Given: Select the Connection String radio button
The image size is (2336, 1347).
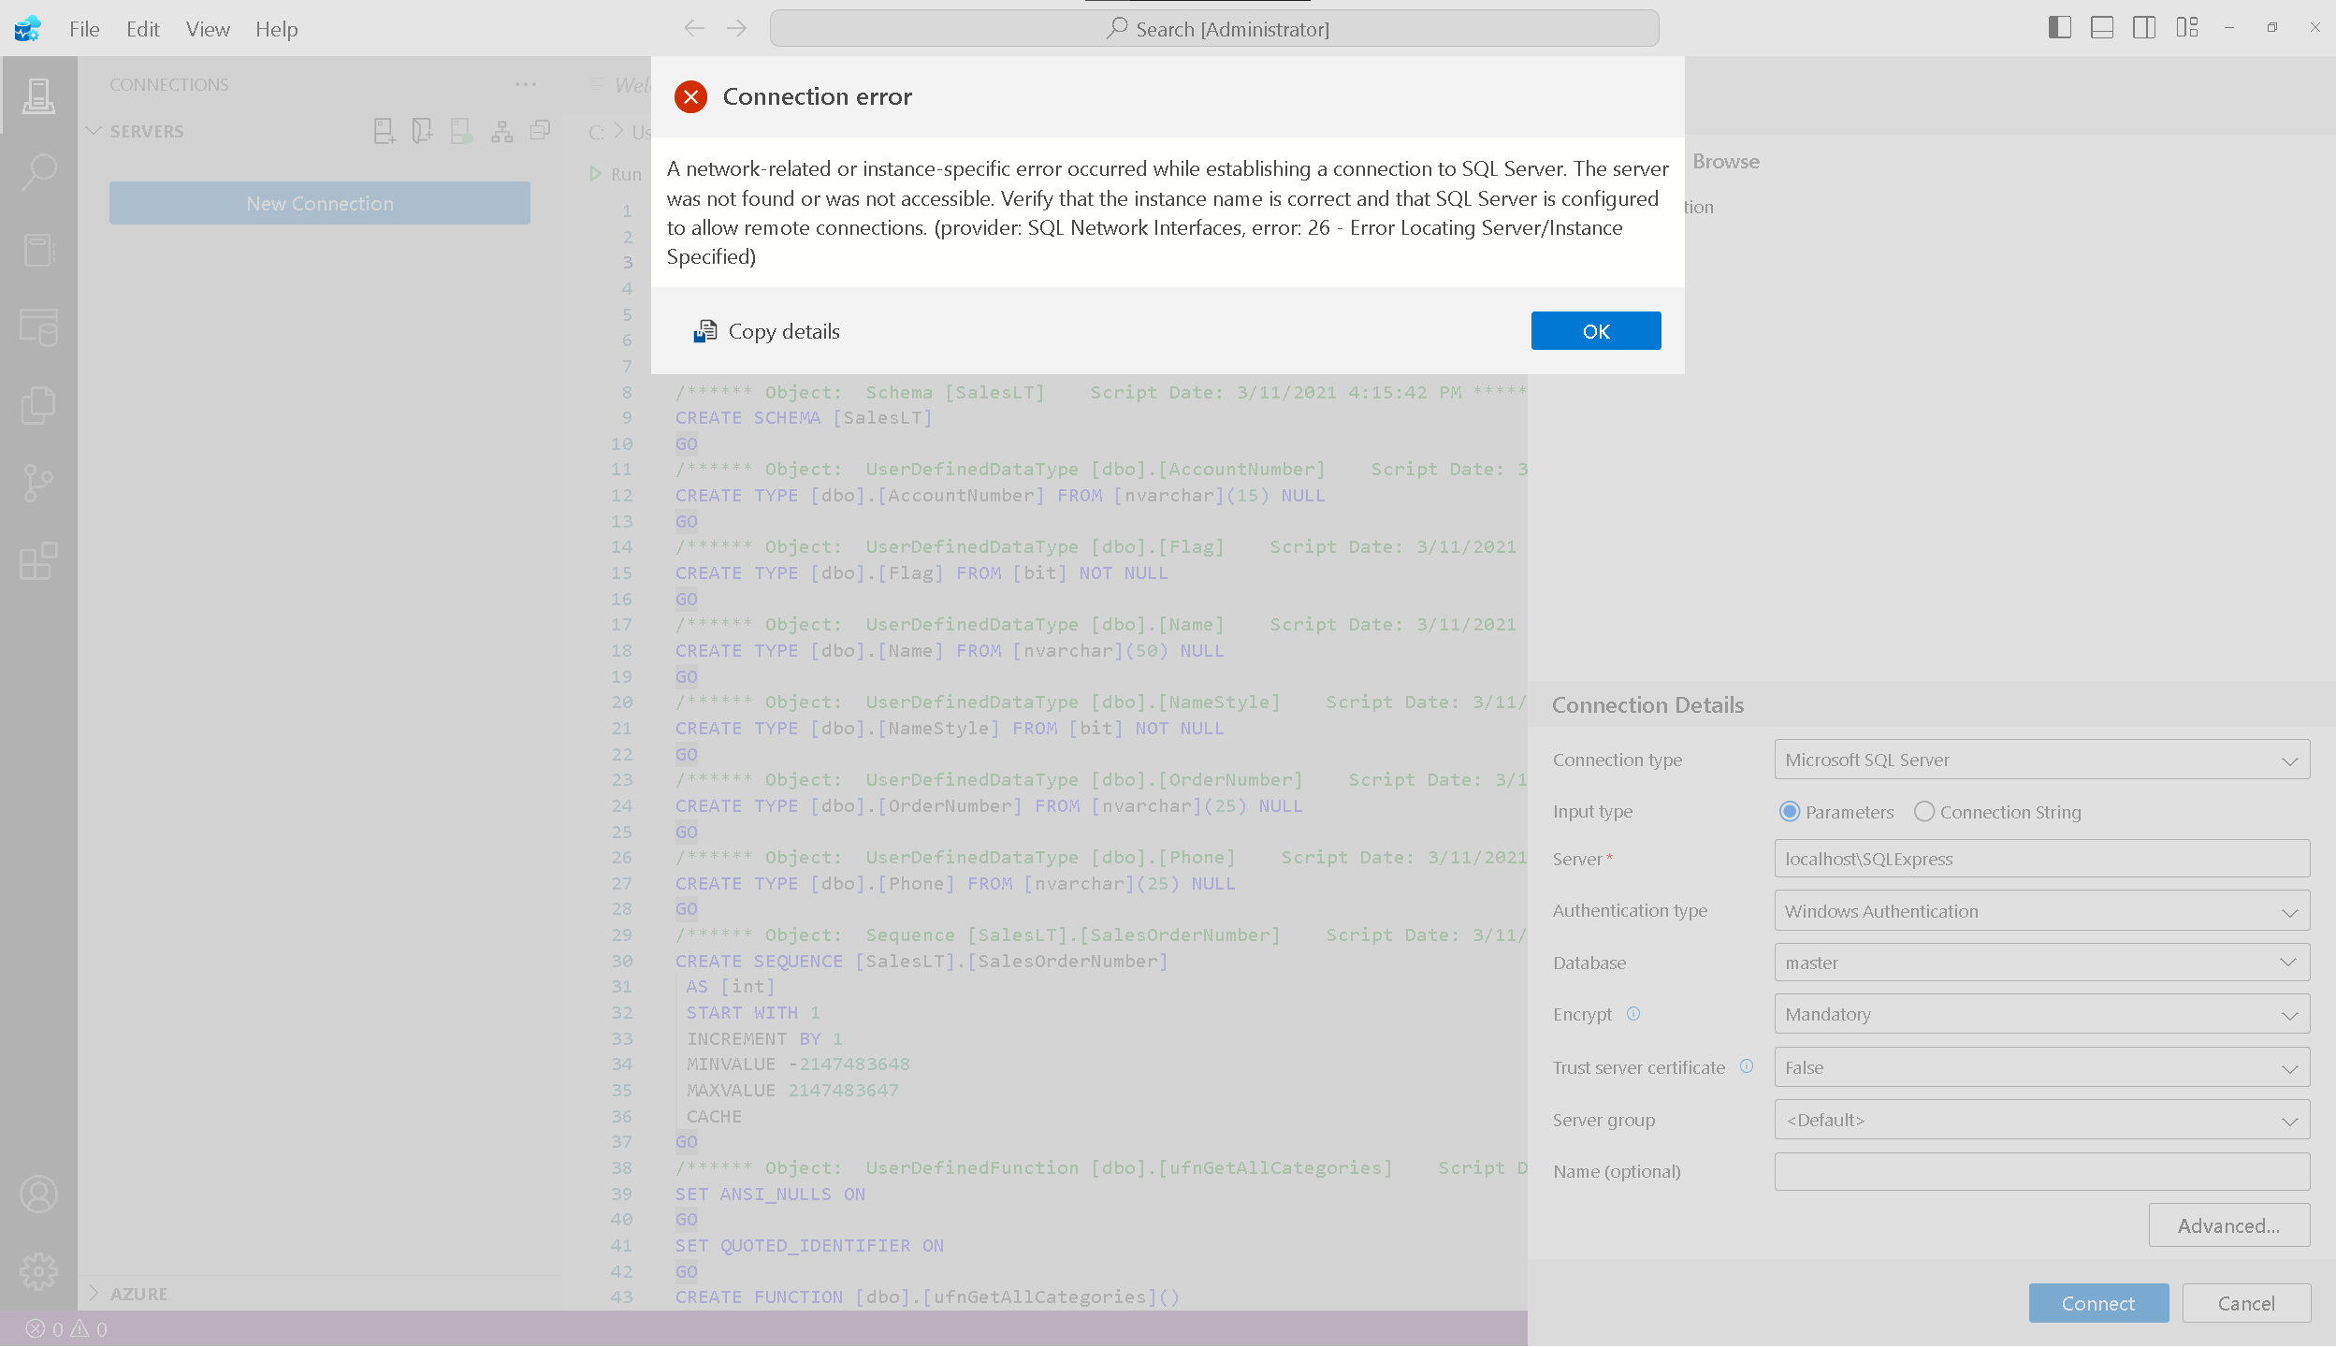Looking at the screenshot, I should 1924,812.
